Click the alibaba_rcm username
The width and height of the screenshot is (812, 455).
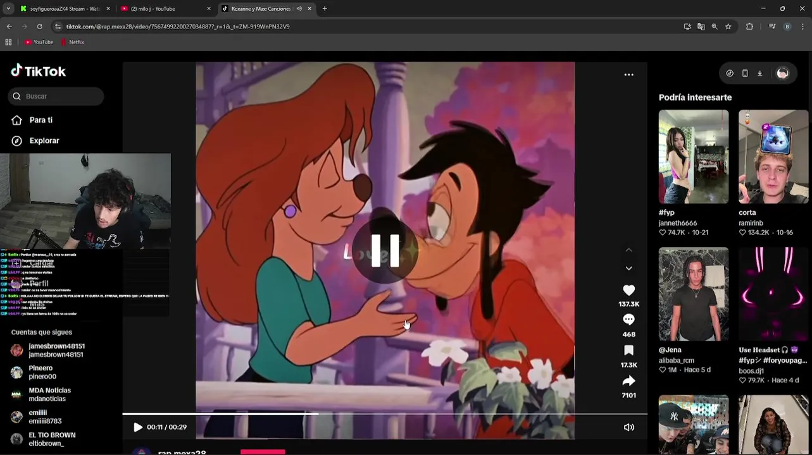click(677, 360)
